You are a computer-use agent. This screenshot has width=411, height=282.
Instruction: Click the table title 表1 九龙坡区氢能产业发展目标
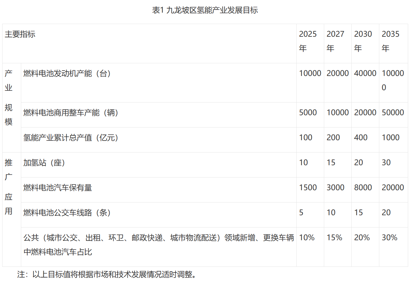point(205,10)
